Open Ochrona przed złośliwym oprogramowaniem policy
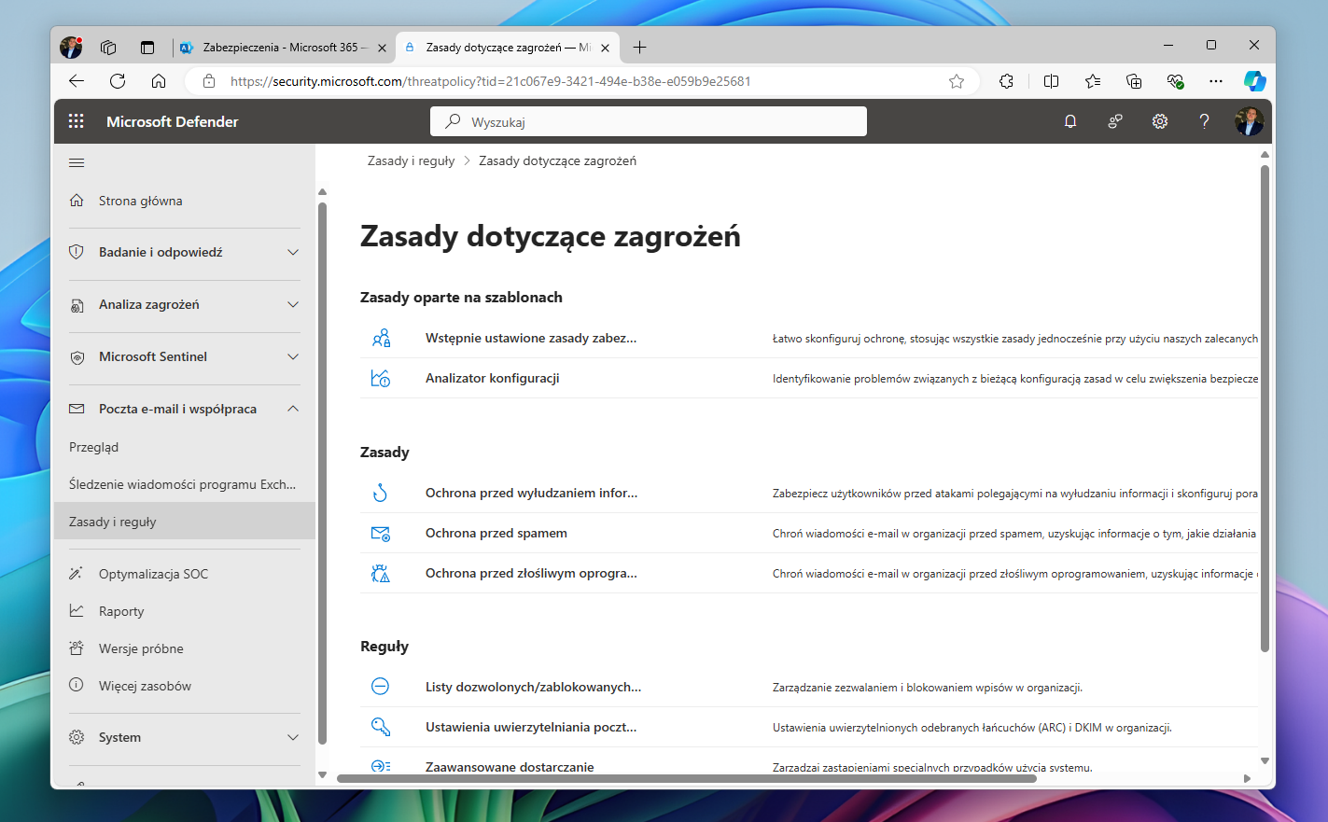 [x=531, y=573]
